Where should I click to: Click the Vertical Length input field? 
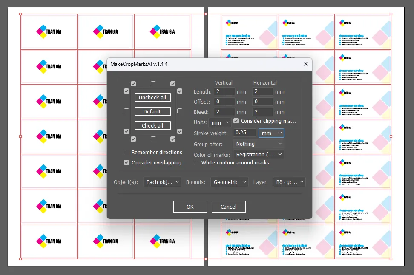[x=224, y=91]
